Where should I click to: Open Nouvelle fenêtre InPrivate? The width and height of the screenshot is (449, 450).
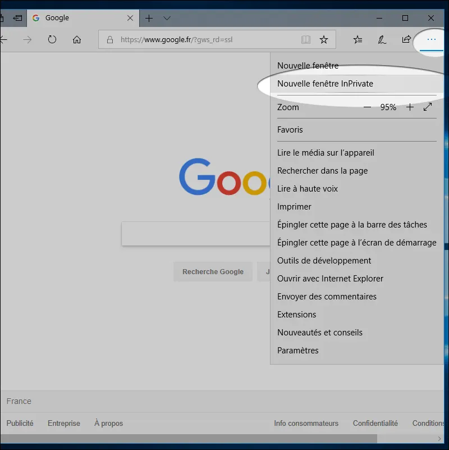(x=357, y=84)
